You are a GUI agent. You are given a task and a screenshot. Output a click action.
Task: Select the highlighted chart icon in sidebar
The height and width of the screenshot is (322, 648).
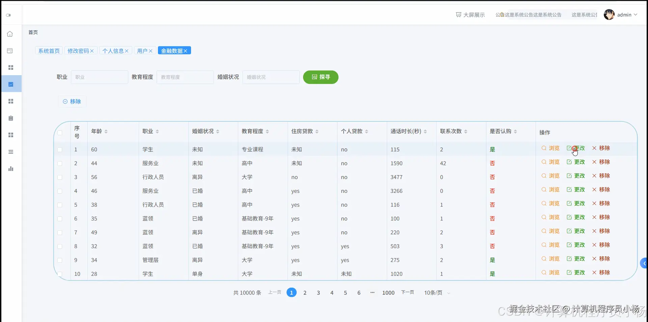click(11, 84)
